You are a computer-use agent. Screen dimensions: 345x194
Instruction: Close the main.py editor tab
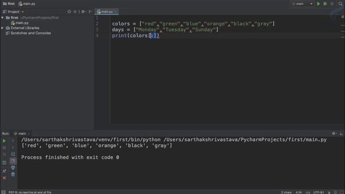click(x=116, y=12)
